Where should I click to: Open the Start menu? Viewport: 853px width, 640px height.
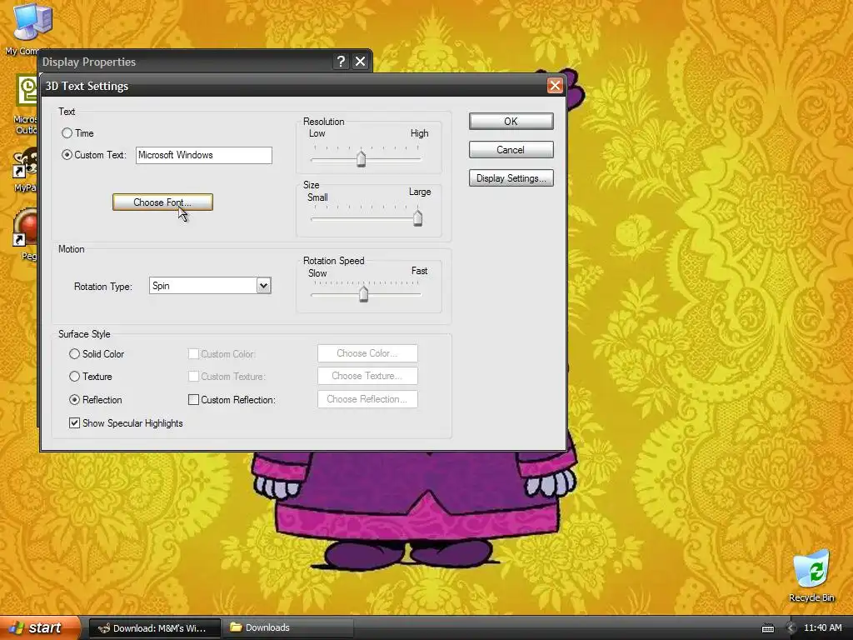[38, 627]
